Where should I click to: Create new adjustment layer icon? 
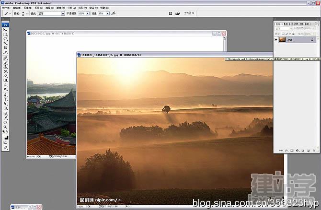298,151
